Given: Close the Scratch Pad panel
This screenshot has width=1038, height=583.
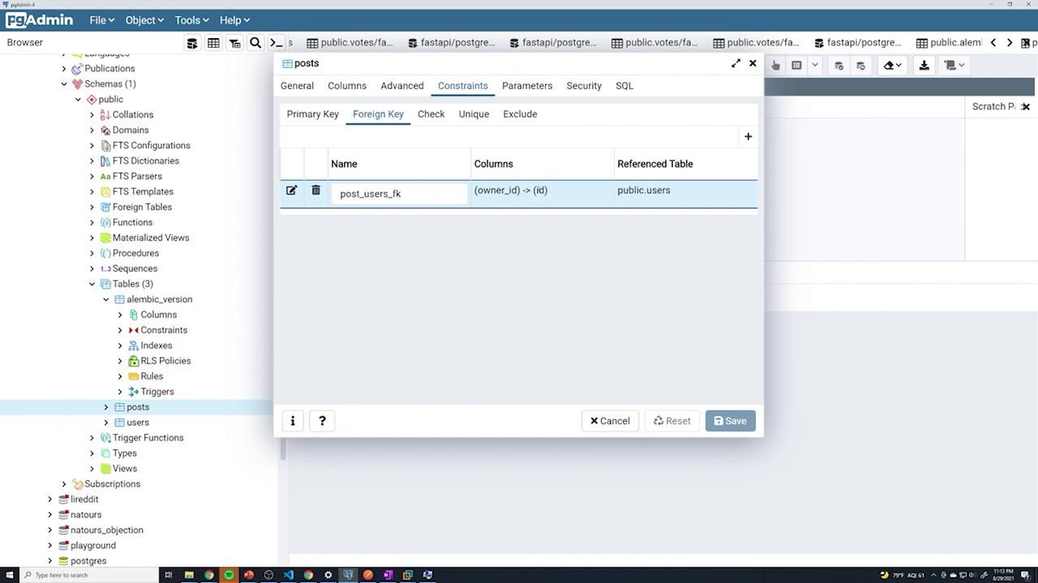Looking at the screenshot, I should pos(1026,107).
